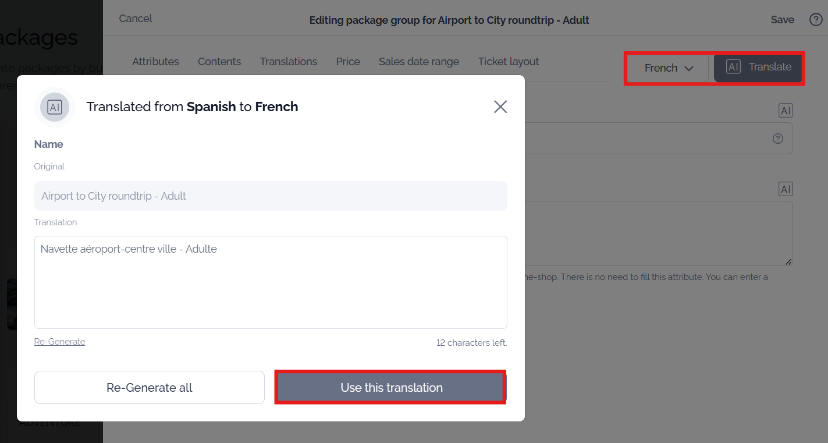Click the AI icon in the Translate button

point(733,67)
